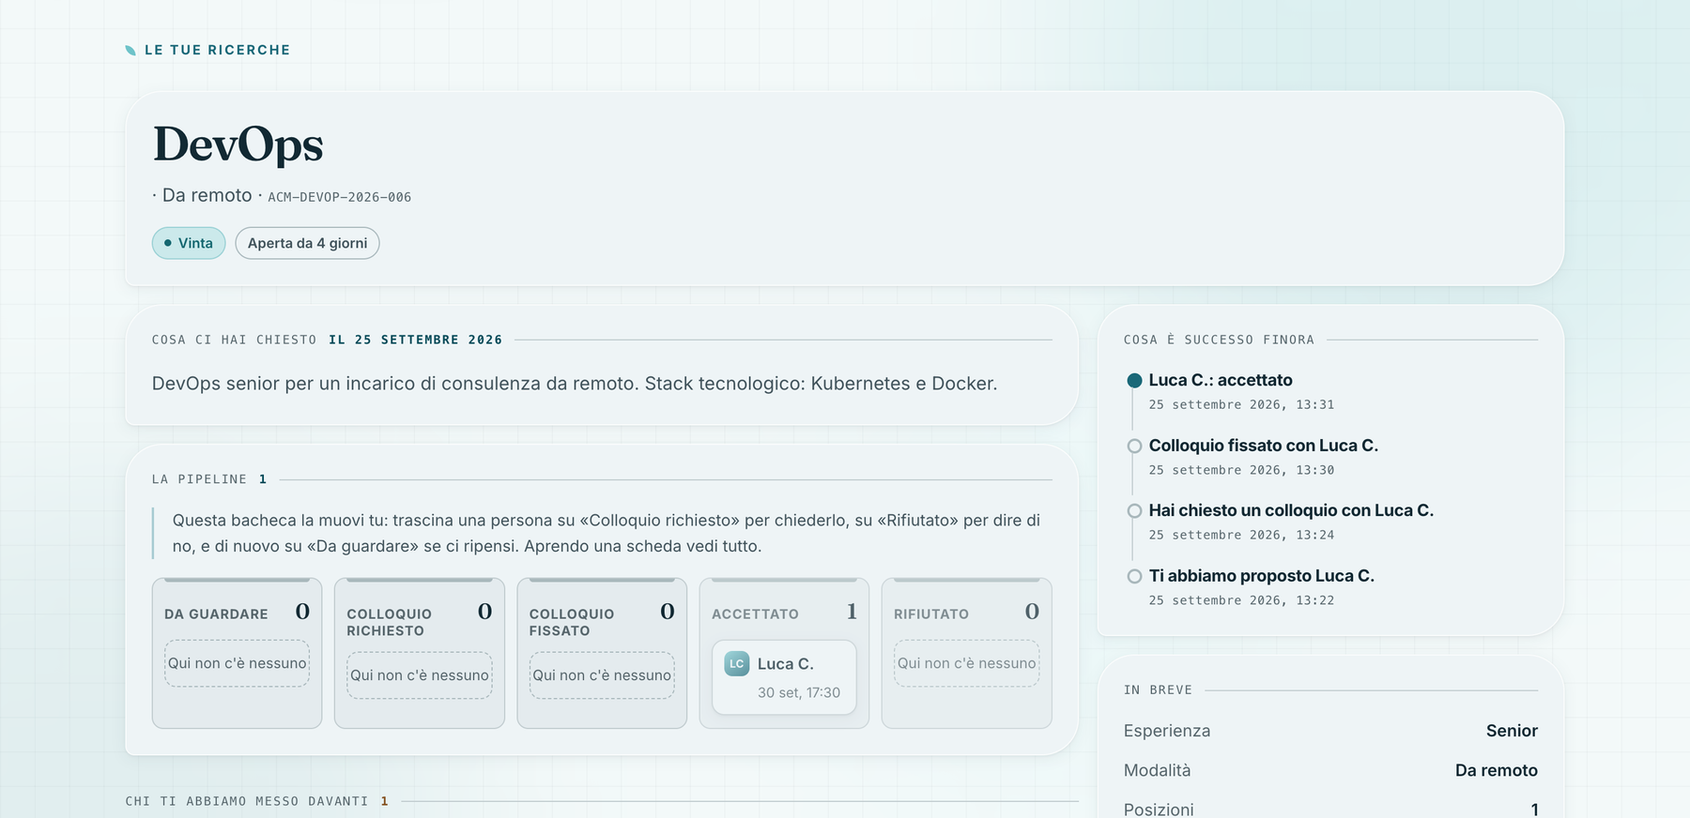Select the Rifiutato column header
This screenshot has width=1690, height=818.
coord(931,613)
